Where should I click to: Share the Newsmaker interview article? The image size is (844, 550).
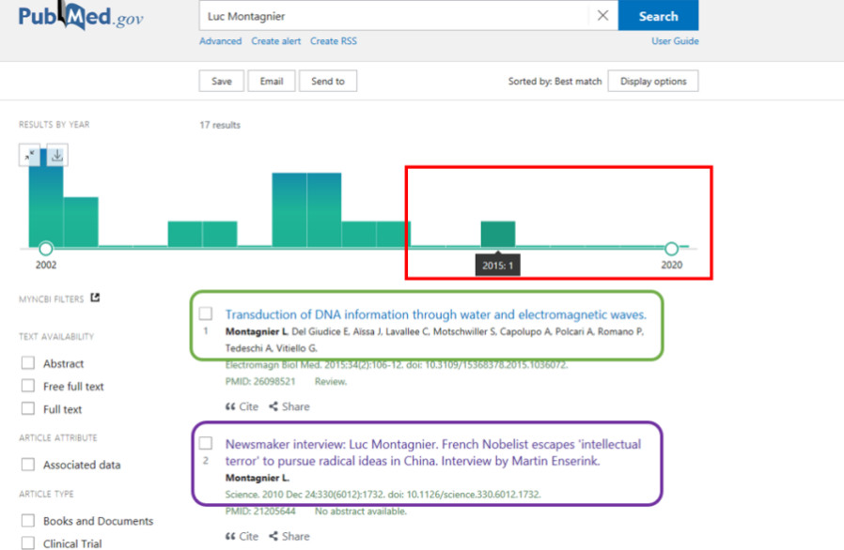click(x=289, y=536)
